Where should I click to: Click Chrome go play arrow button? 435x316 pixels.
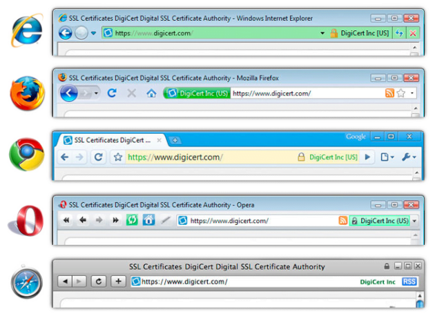[367, 157]
